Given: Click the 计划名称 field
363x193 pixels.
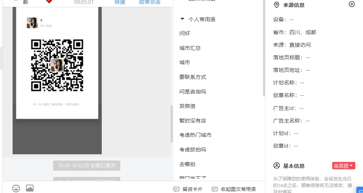Looking at the screenshot, I should [289, 82].
